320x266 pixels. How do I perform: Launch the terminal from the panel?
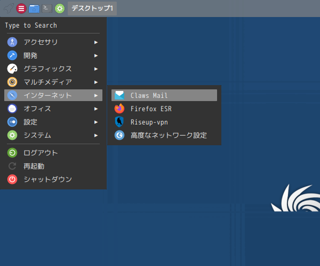pos(47,9)
